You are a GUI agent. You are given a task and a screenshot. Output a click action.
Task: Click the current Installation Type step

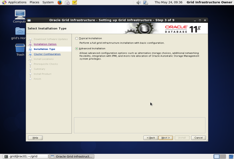(45, 49)
